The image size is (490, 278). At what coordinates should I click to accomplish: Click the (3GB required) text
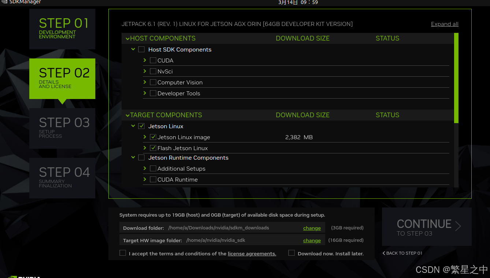(x=347, y=228)
